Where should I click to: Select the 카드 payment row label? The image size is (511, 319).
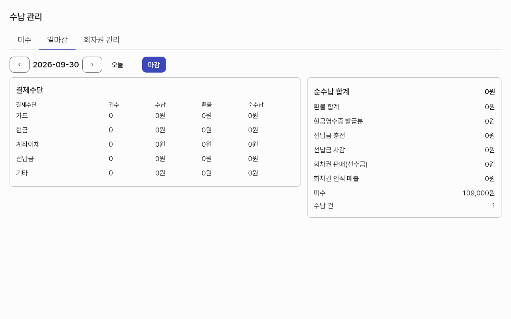pyautogui.click(x=22, y=116)
